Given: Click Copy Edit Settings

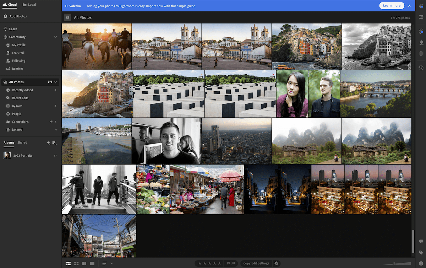Looking at the screenshot, I should 256,263.
